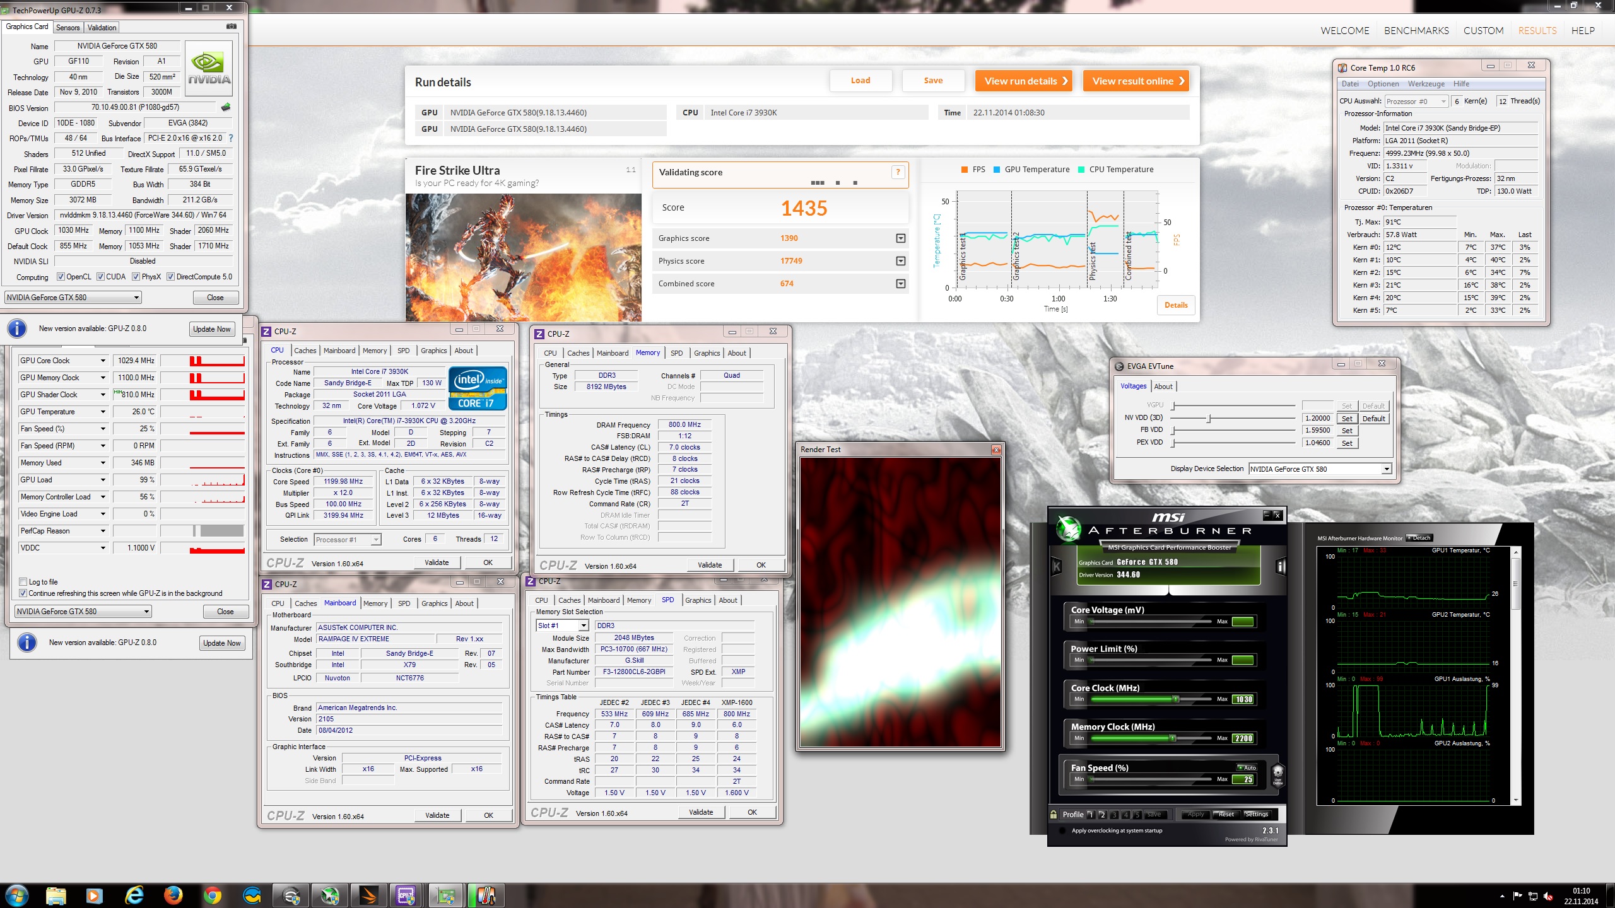Image resolution: width=1615 pixels, height=908 pixels.
Task: Close the Render Test window
Action: pos(996,450)
